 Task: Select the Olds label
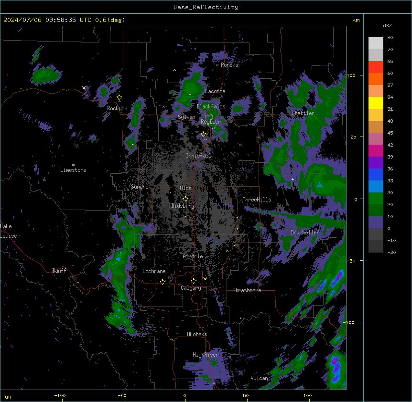pyautogui.click(x=185, y=188)
